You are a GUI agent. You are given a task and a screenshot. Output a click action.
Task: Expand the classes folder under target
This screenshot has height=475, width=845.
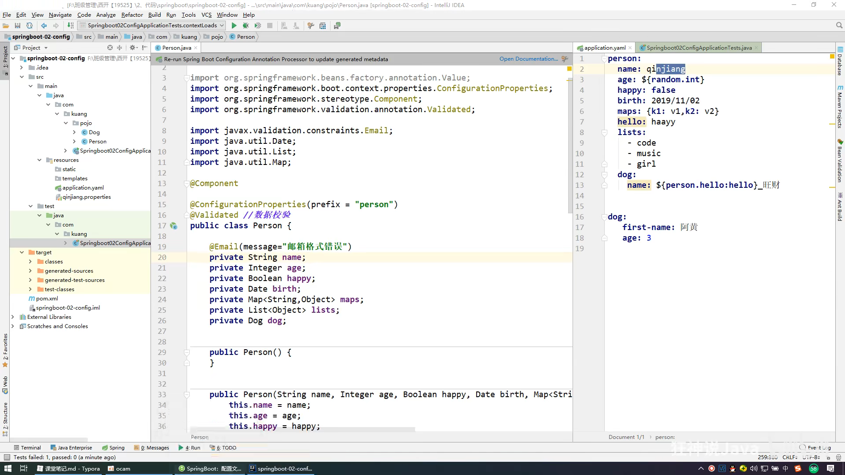click(30, 261)
